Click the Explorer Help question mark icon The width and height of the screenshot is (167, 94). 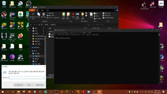pos(117,10)
